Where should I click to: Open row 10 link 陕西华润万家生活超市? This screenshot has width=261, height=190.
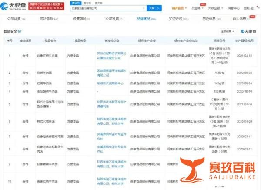pos(112,181)
